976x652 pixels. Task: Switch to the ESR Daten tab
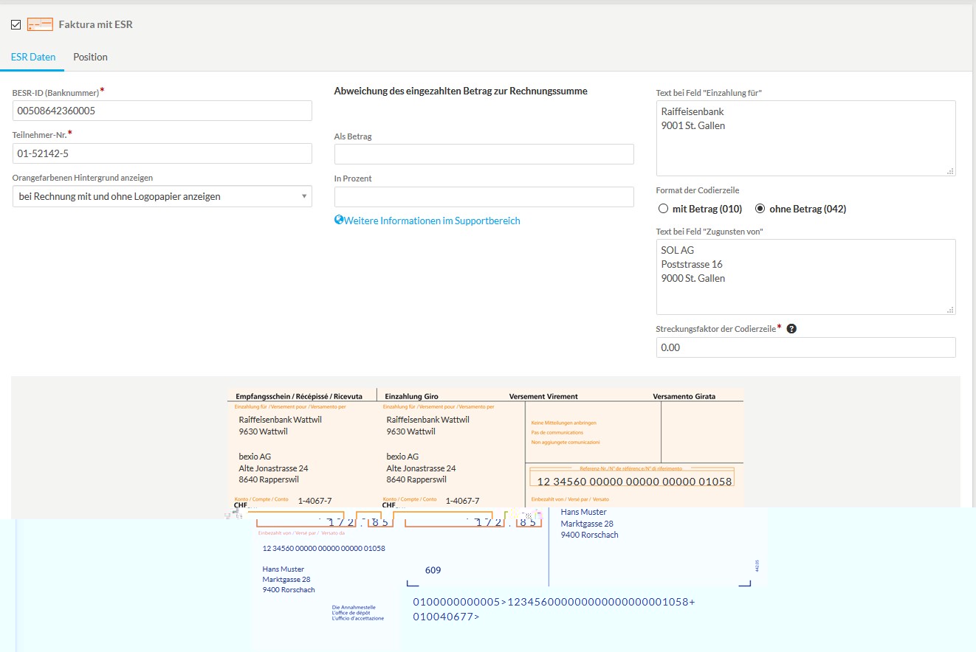(33, 57)
